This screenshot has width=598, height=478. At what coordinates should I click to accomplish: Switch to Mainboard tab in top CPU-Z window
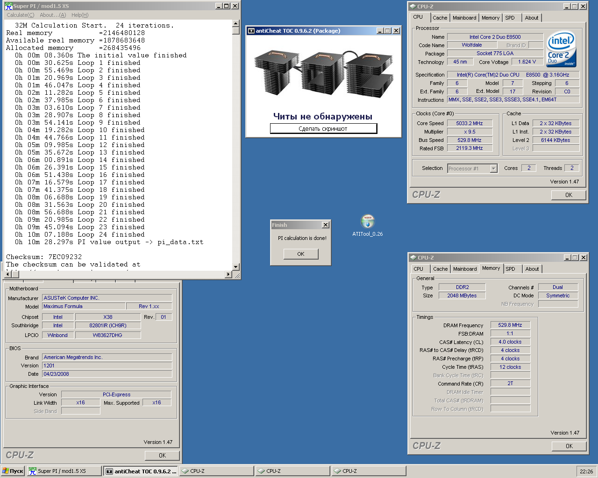[x=464, y=18]
